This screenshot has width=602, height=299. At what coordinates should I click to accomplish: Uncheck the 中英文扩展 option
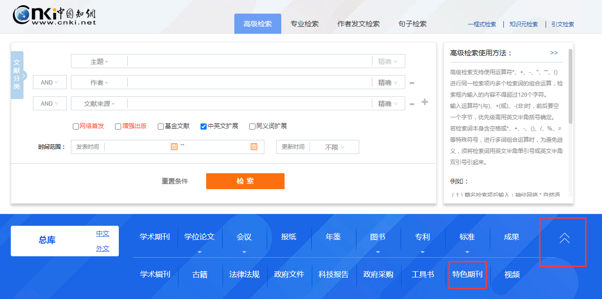[203, 126]
